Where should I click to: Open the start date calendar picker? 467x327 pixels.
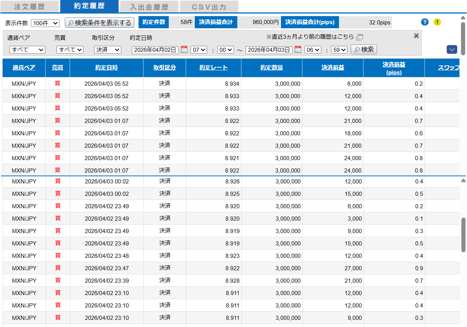[184, 50]
